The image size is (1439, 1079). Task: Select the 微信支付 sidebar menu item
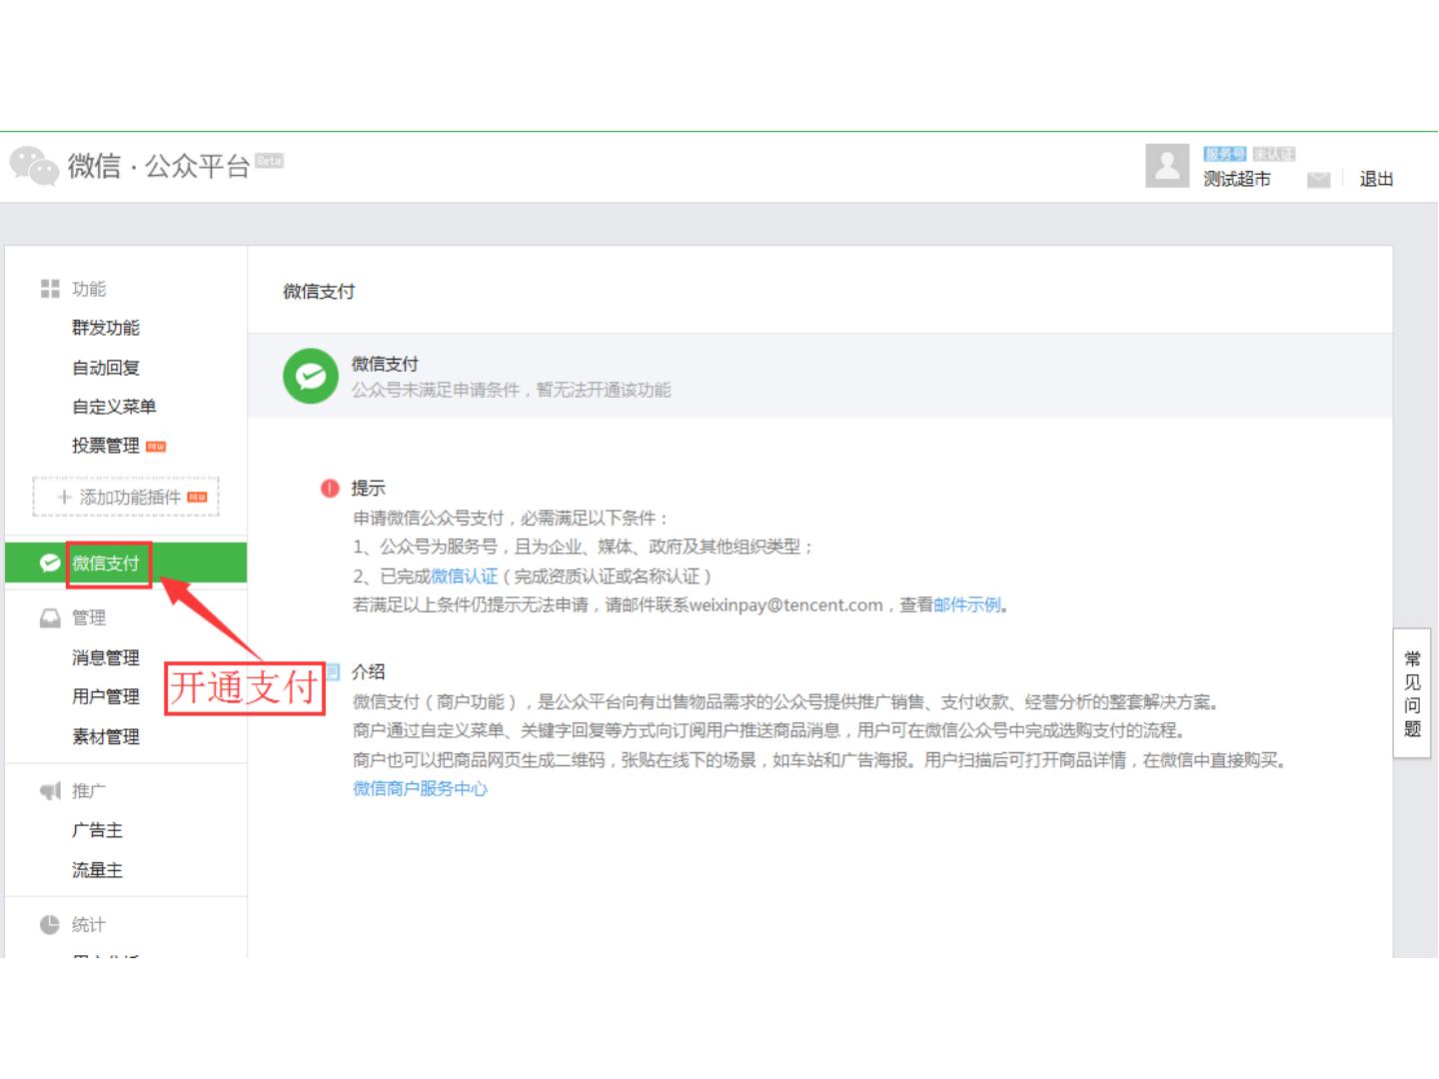(126, 563)
